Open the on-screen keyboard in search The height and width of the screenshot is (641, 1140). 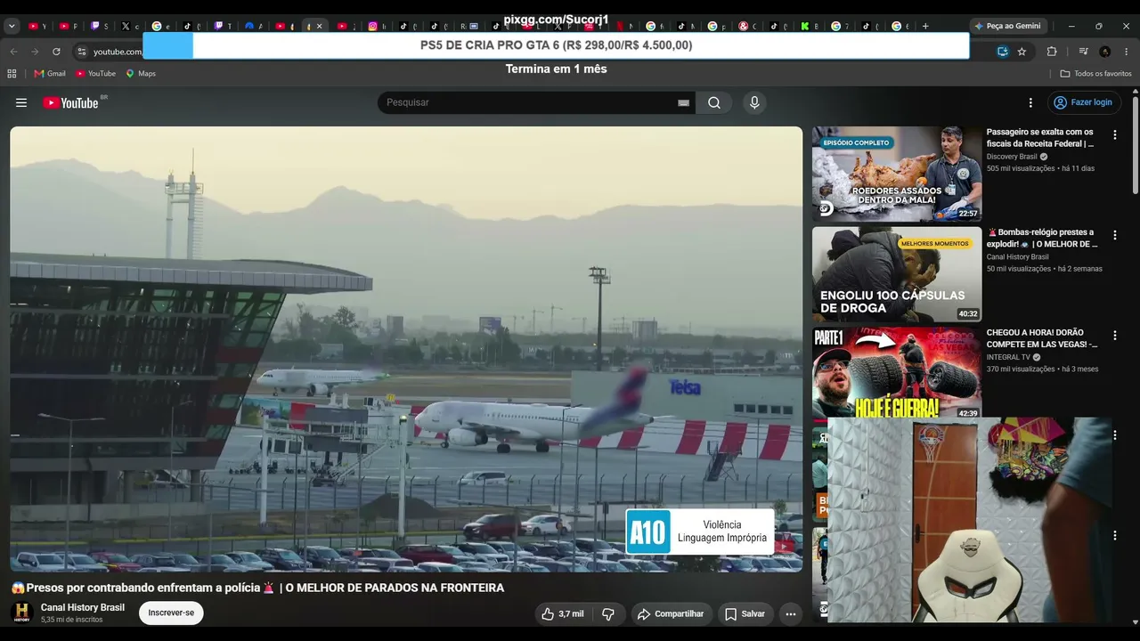click(683, 102)
